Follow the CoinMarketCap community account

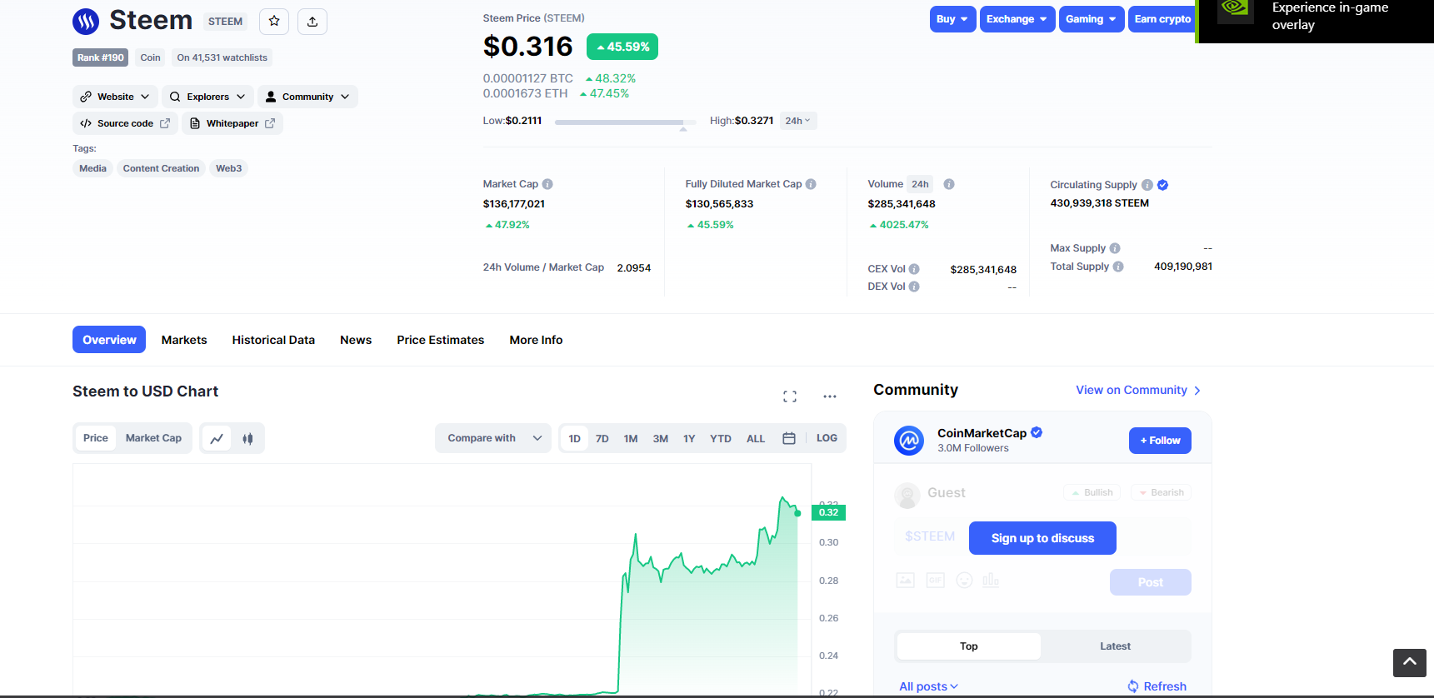pyautogui.click(x=1160, y=441)
